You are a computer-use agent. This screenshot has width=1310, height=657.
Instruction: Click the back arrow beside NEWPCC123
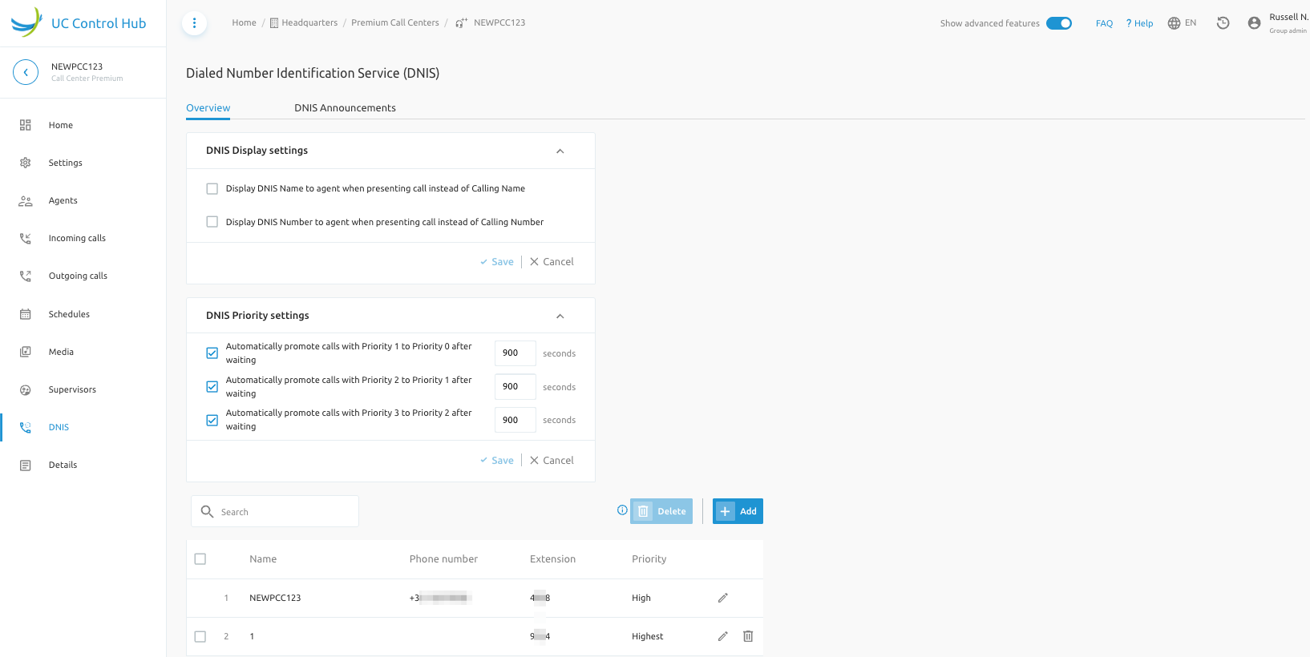point(26,72)
